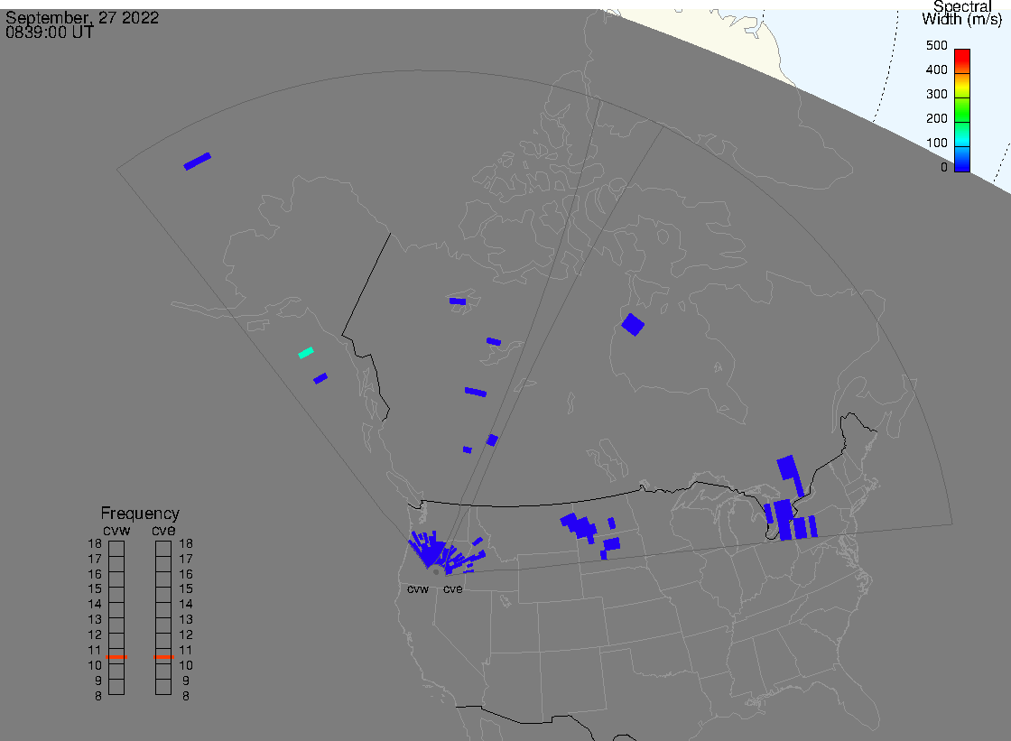Click the 18 label left of cvw bar
This screenshot has height=741, width=1011.
pyautogui.click(x=95, y=543)
